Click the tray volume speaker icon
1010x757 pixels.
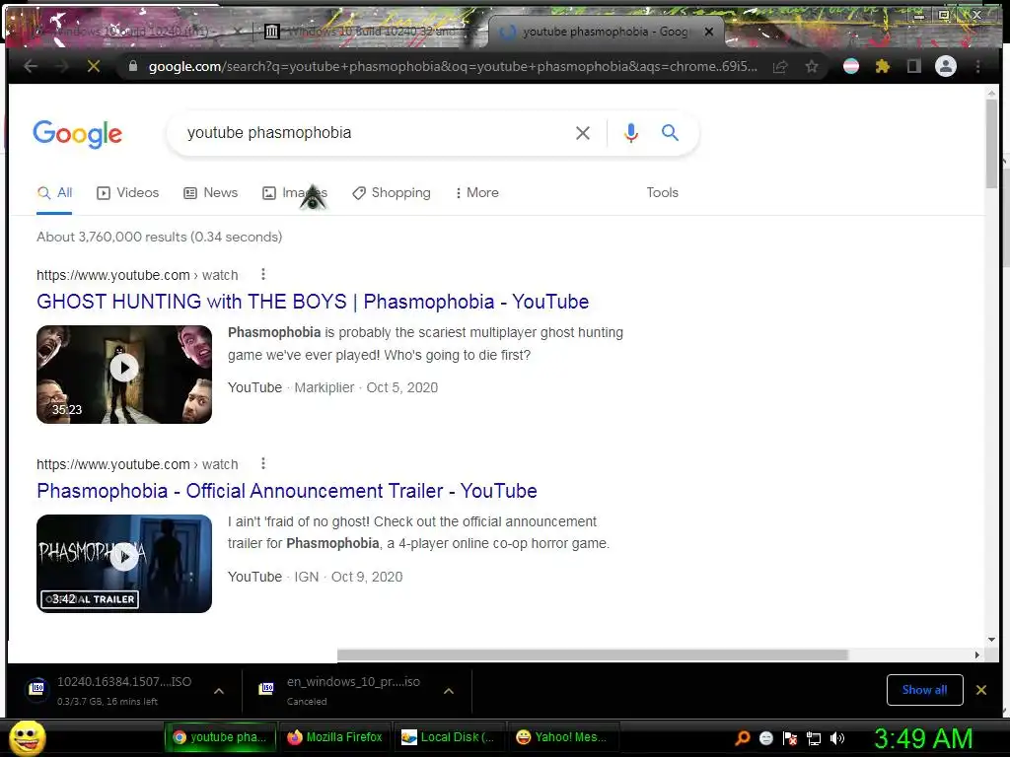point(837,738)
